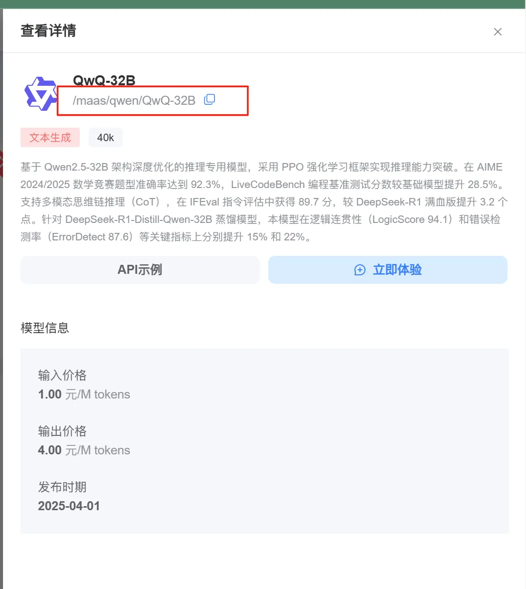The height and width of the screenshot is (589, 526).
Task: Click the QwQ-32B model title
Action: click(x=104, y=80)
